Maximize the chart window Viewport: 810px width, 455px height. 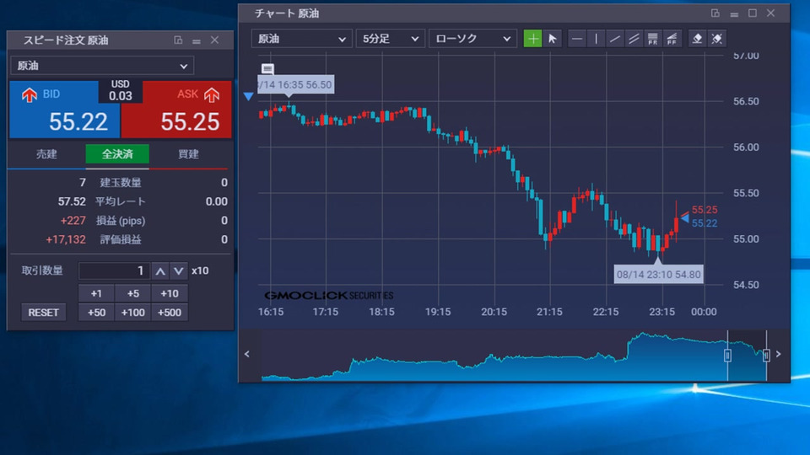(x=753, y=13)
